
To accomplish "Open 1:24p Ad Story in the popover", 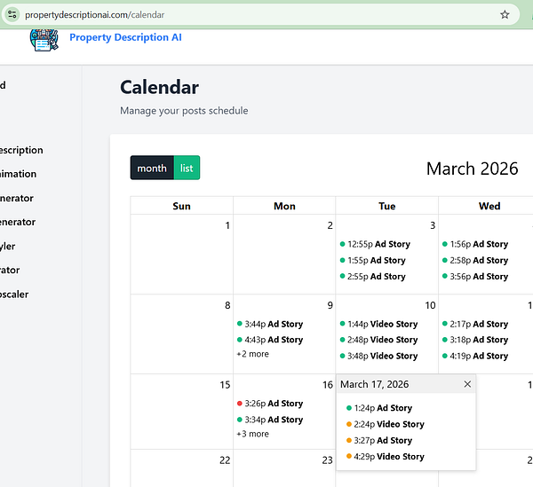I will (379, 408).
